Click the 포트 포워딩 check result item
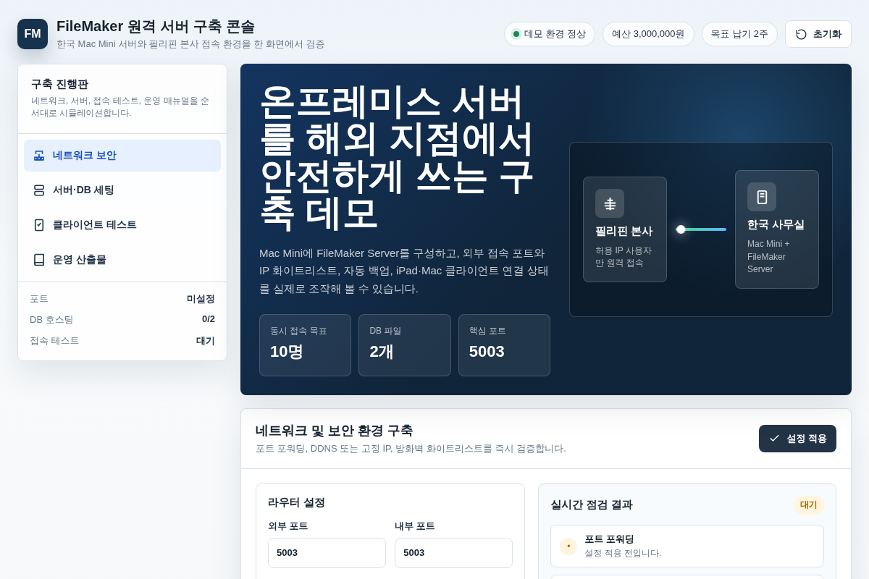 tap(687, 546)
